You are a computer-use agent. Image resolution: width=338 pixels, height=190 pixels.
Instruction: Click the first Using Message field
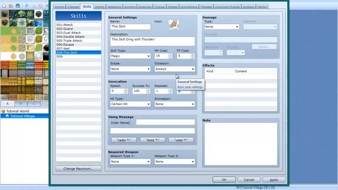165,122
